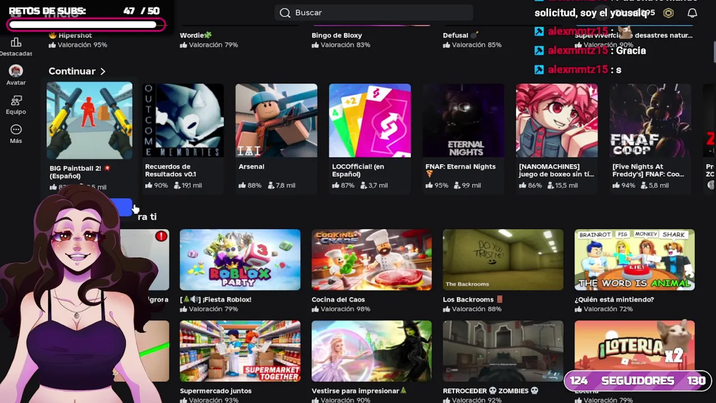Image resolution: width=716 pixels, height=403 pixels.
Task: Open the notifications bell icon
Action: click(x=692, y=12)
